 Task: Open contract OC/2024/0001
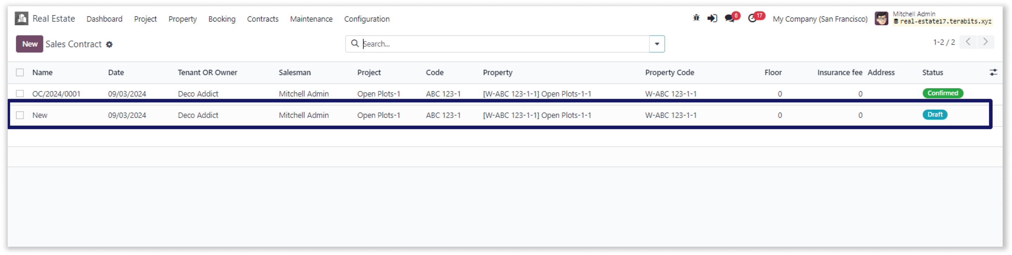[56, 94]
